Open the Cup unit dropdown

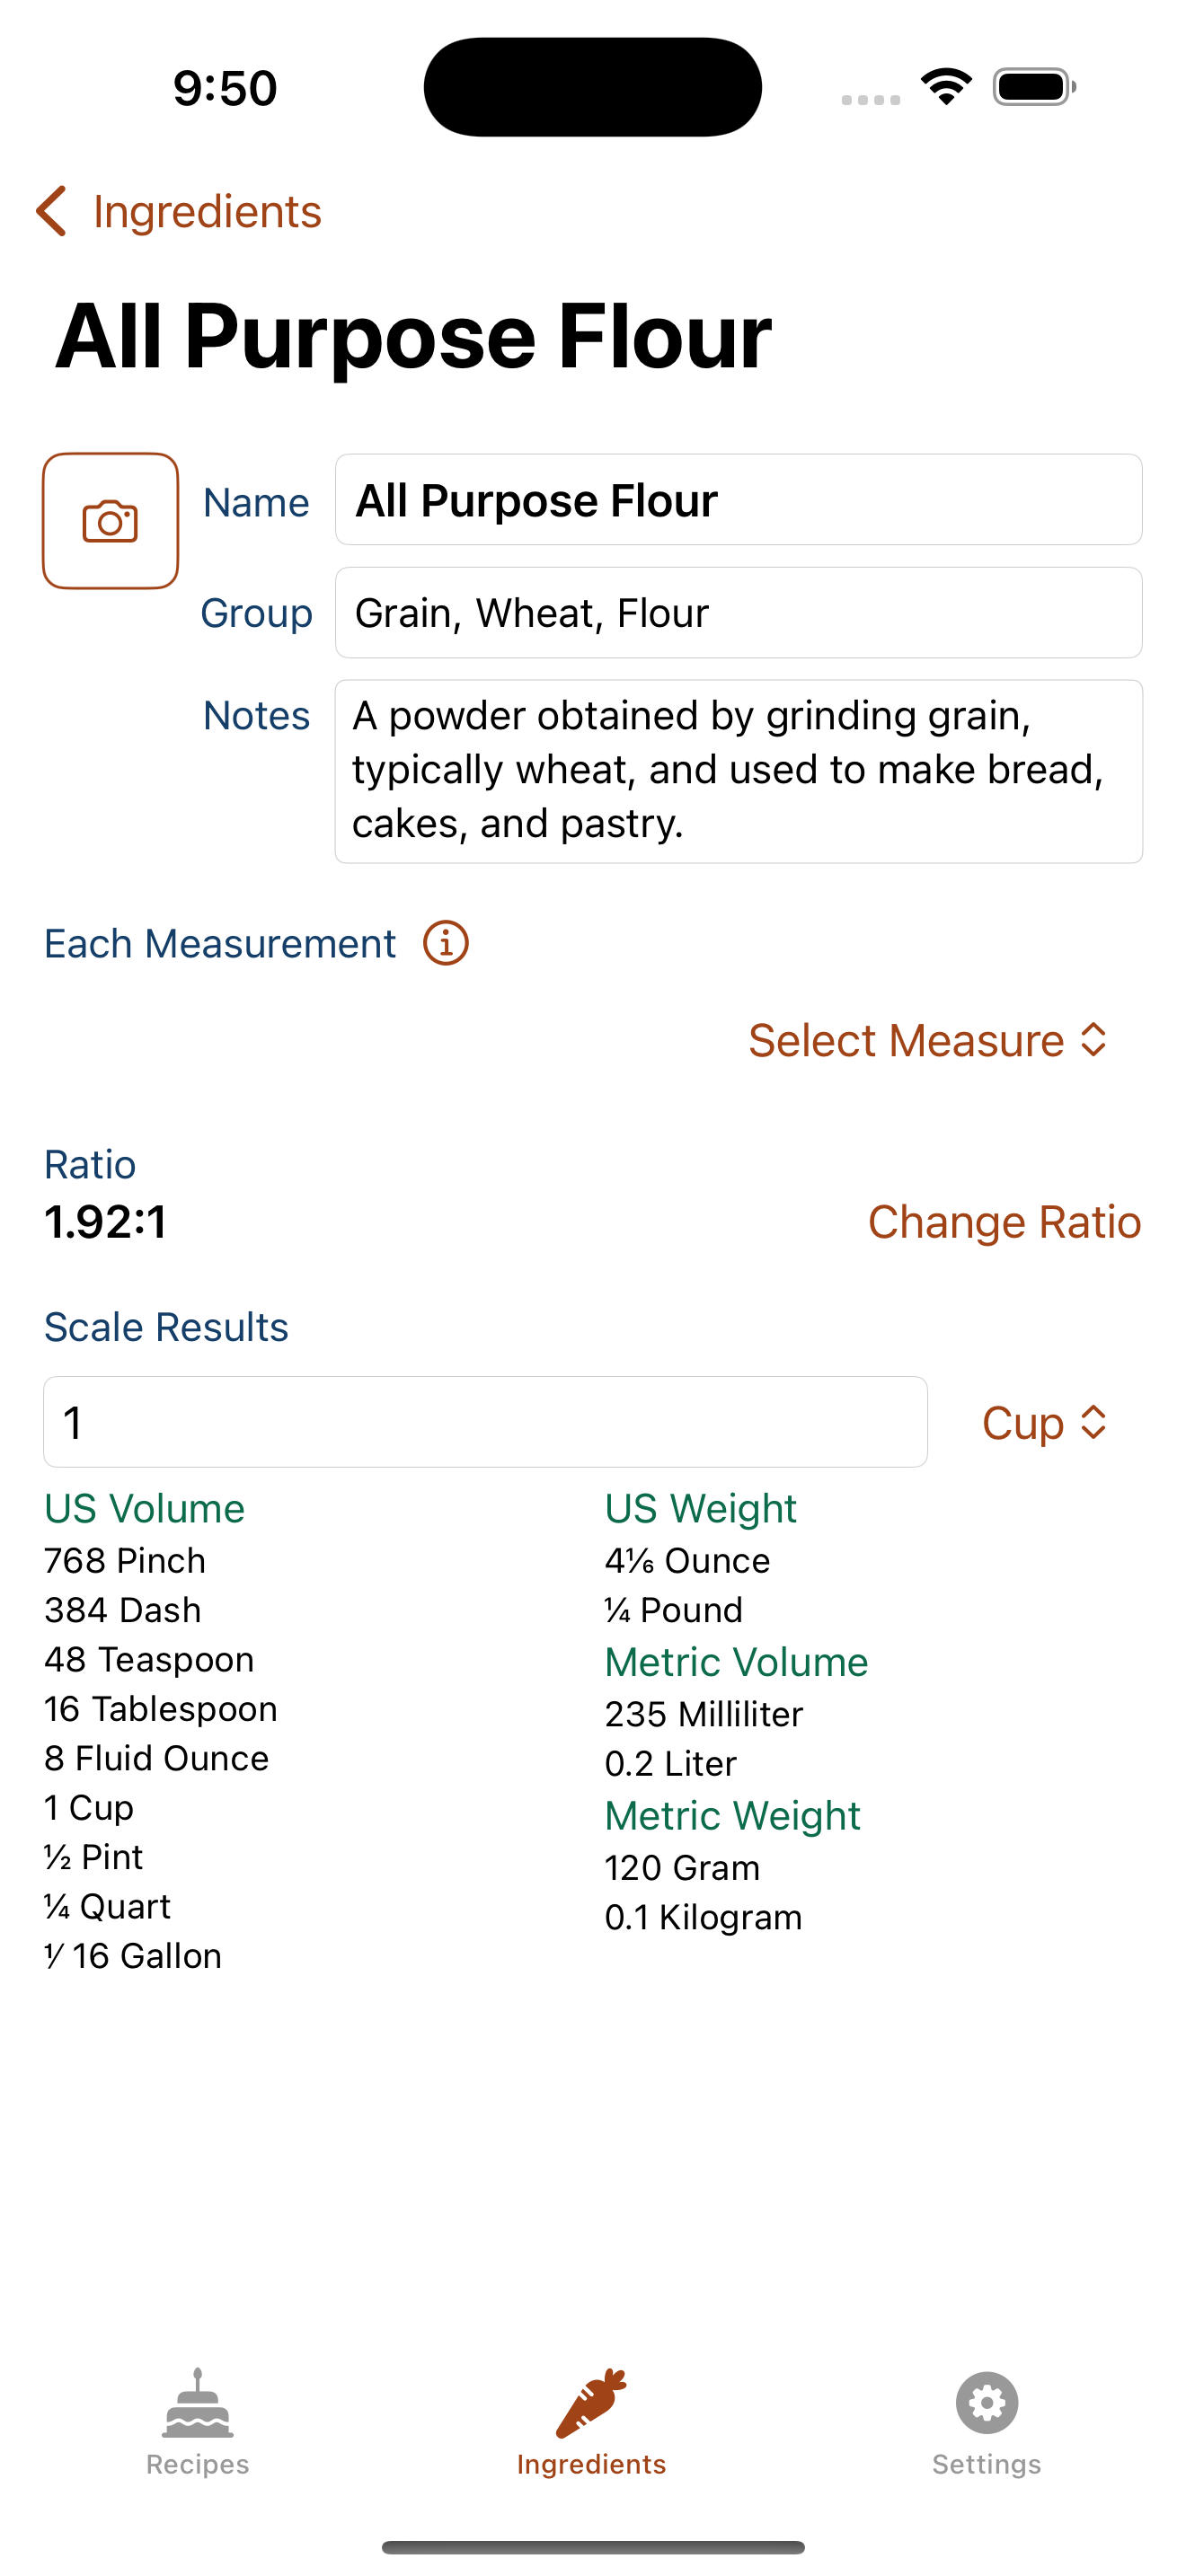coord(1045,1422)
